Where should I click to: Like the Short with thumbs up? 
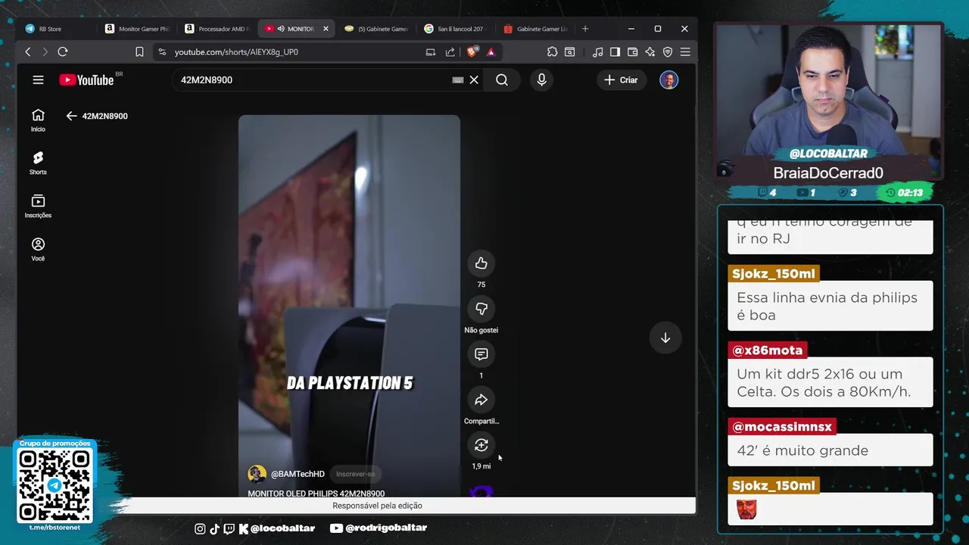click(x=481, y=263)
